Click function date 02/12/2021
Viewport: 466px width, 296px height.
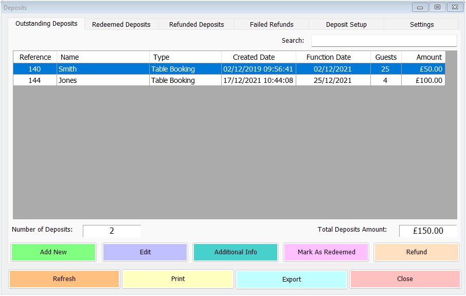(333, 69)
